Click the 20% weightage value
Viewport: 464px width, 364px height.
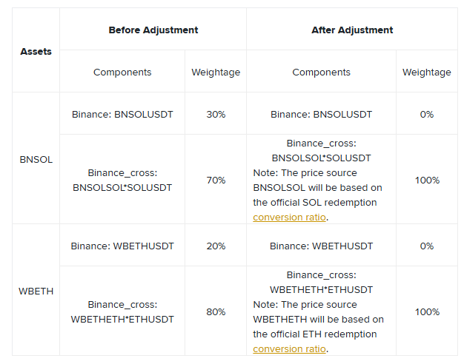point(216,246)
